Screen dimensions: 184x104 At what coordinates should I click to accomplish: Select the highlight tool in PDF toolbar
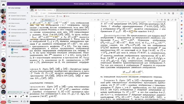point(36,20)
